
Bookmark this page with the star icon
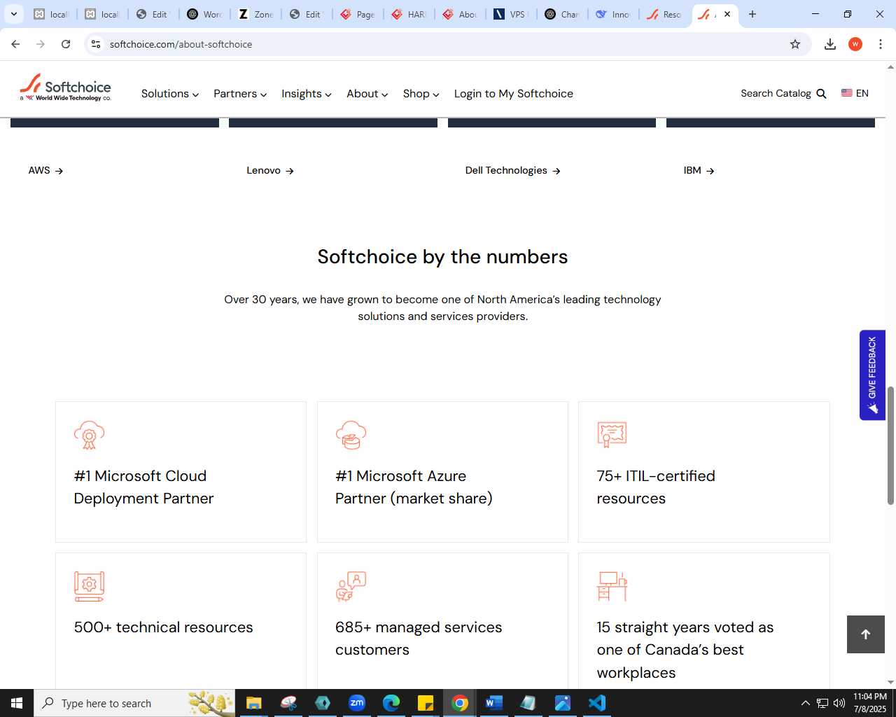coord(795,44)
